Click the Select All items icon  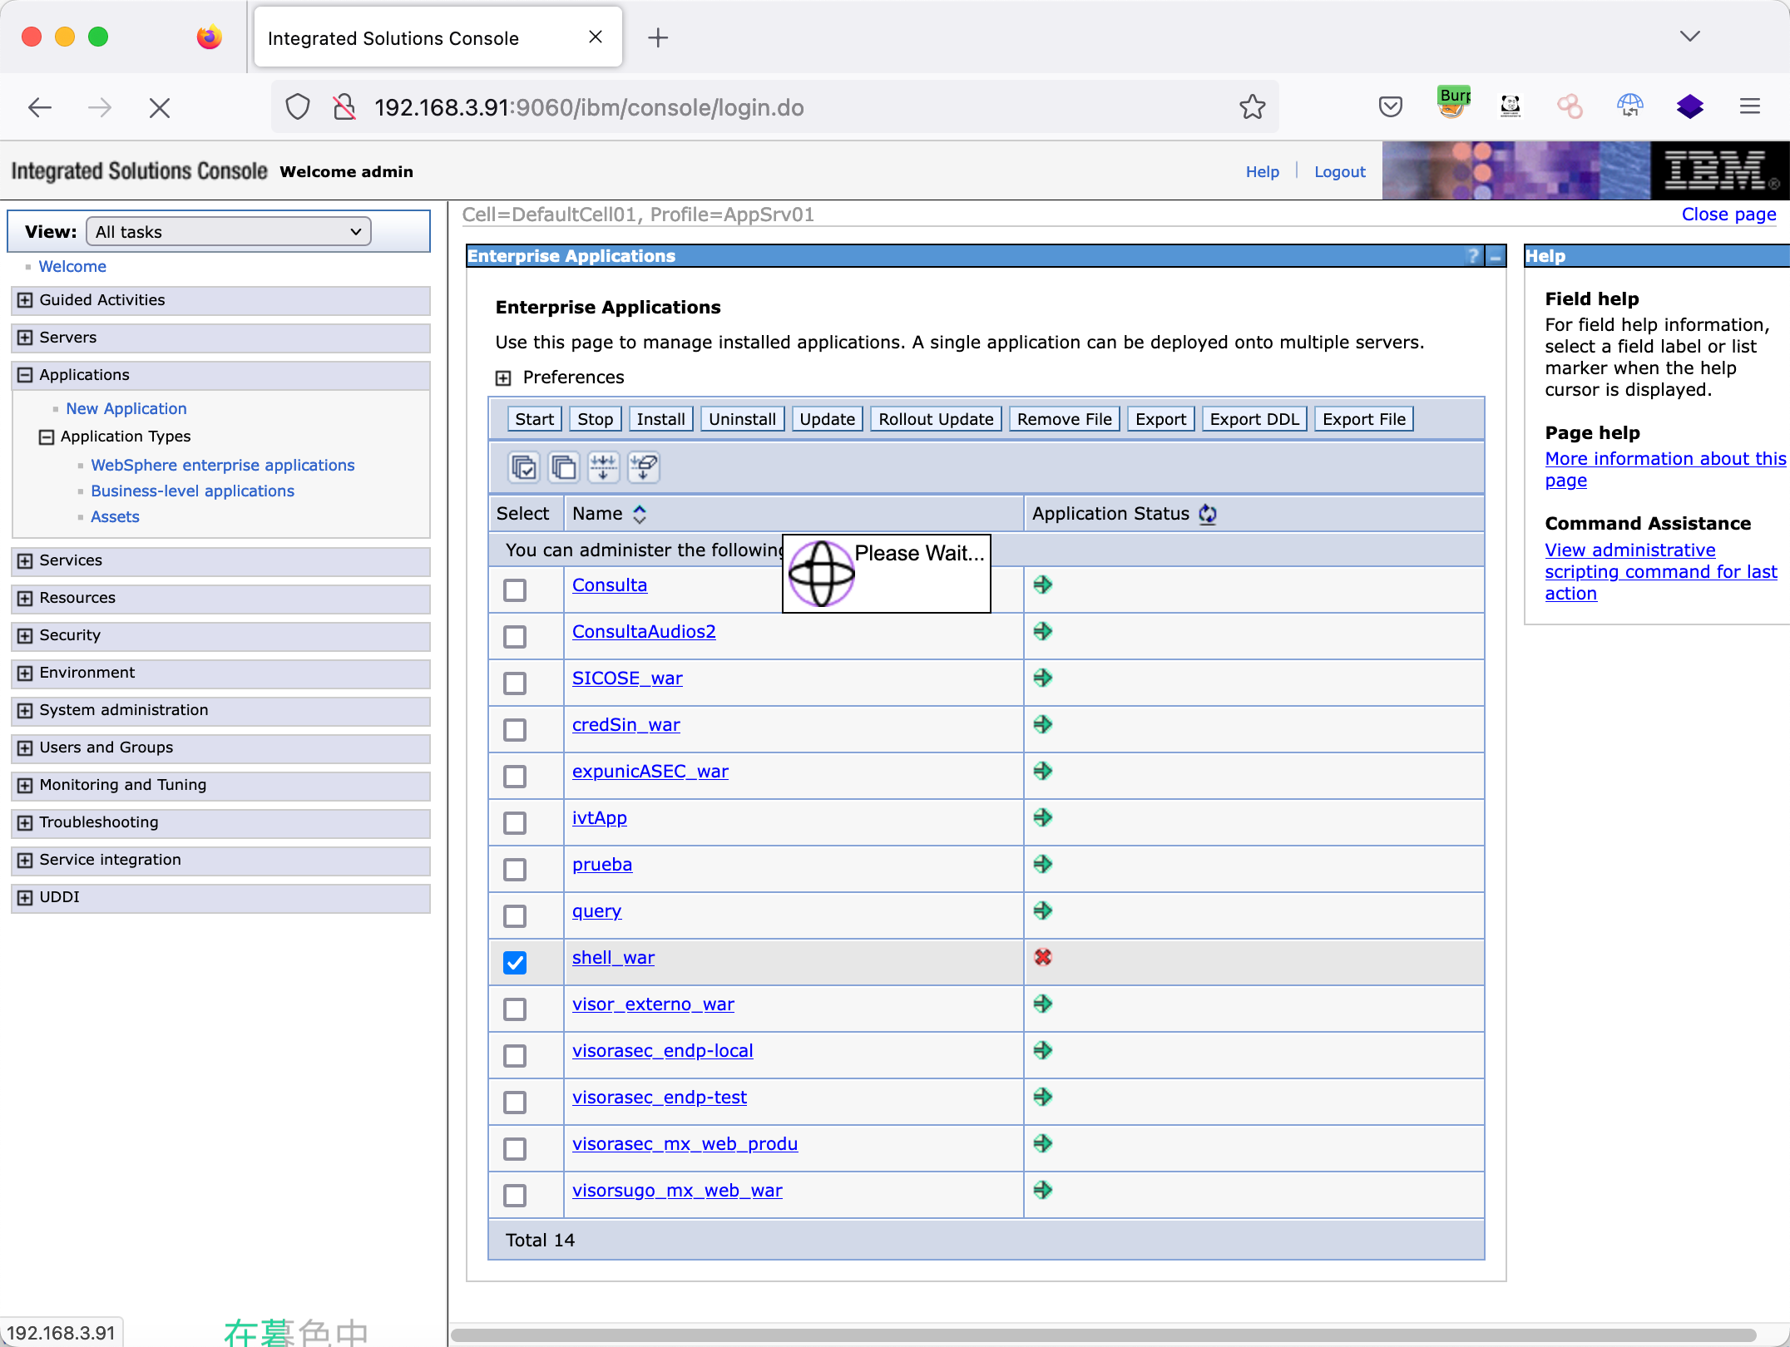click(x=524, y=467)
